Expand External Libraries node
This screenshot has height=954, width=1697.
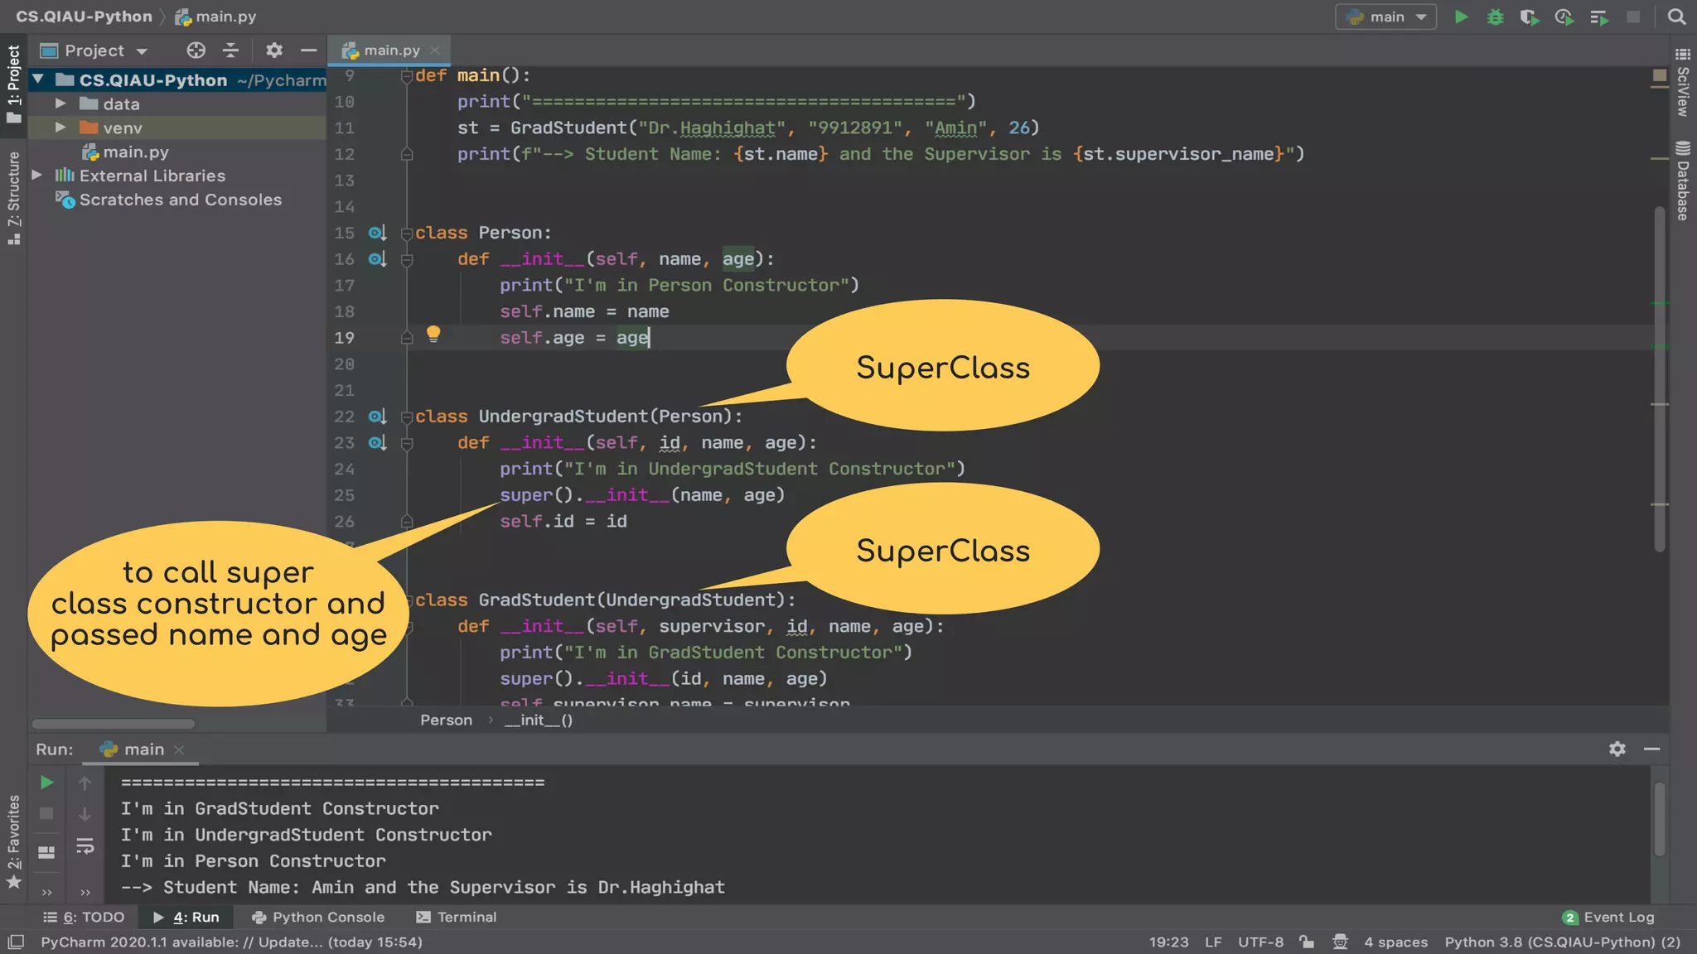click(37, 176)
